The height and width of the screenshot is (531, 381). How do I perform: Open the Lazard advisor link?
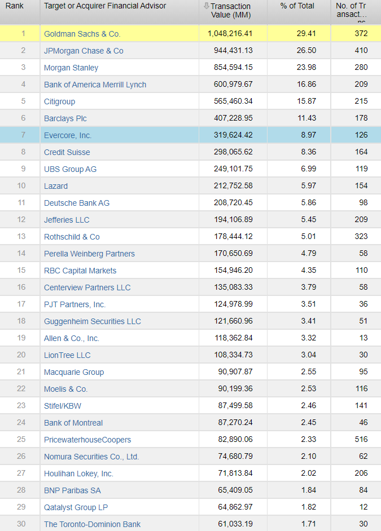pos(56,186)
